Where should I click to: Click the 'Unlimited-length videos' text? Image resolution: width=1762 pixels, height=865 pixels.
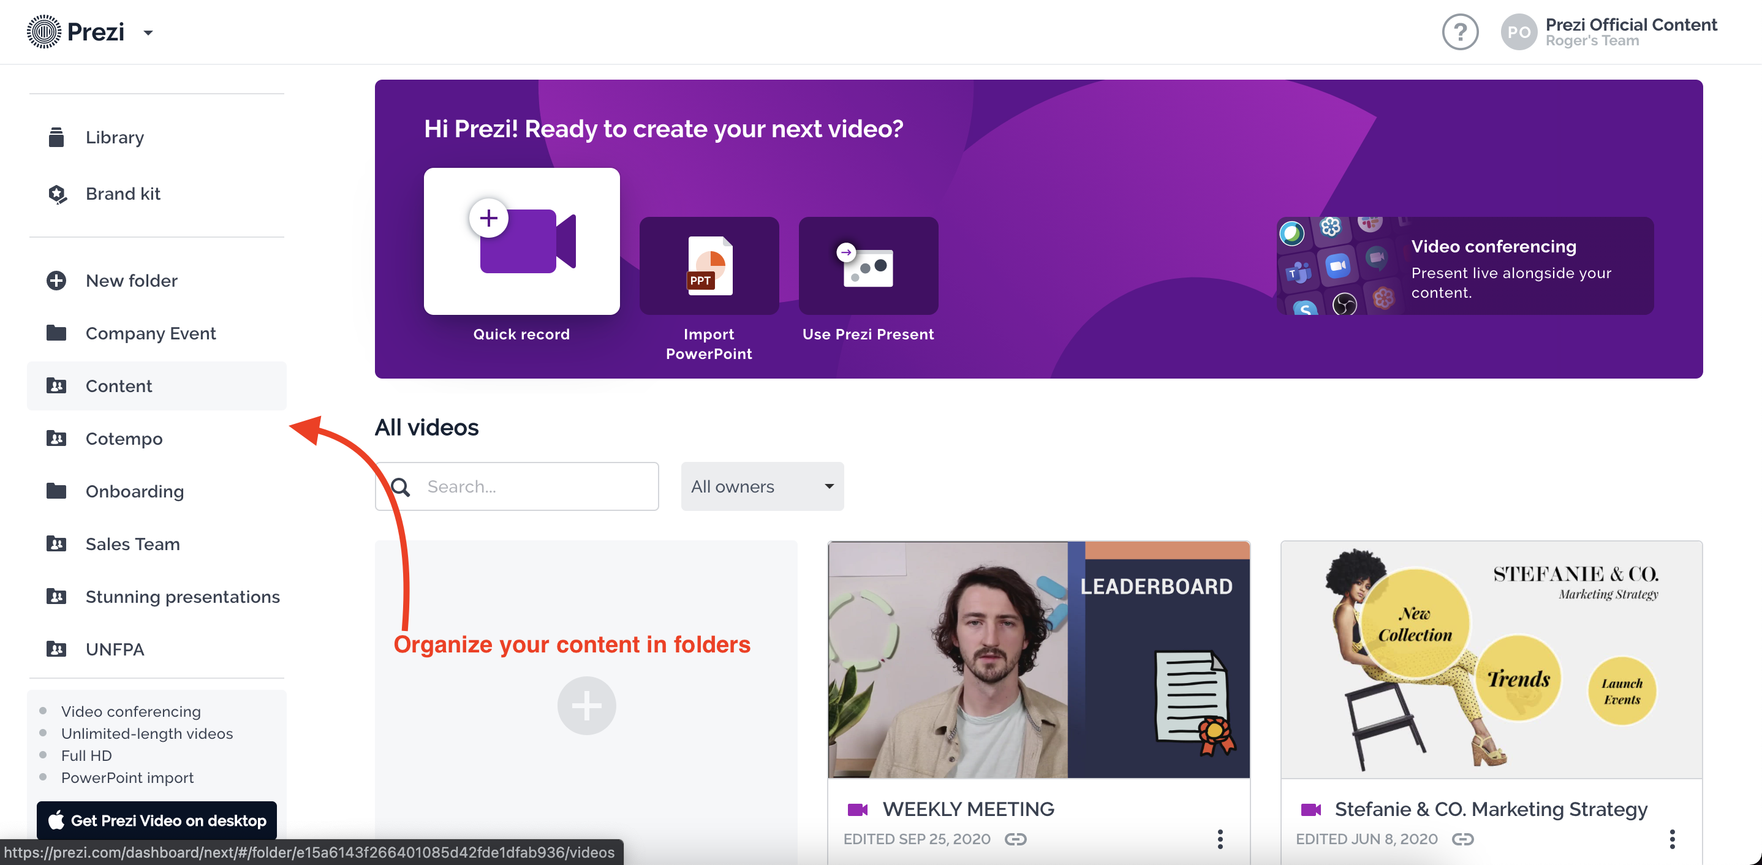pyautogui.click(x=146, y=734)
